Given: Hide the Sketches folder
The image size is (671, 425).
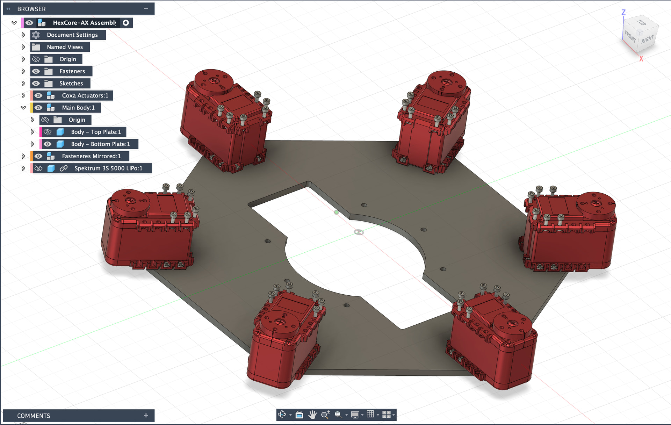Looking at the screenshot, I should (36, 84).
